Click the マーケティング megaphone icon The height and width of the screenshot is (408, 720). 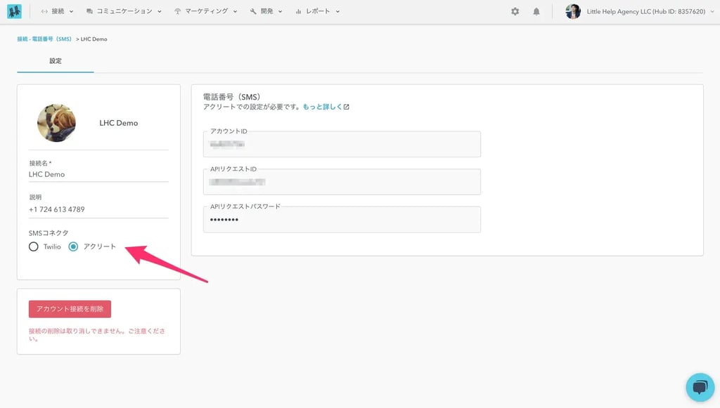[x=179, y=11]
